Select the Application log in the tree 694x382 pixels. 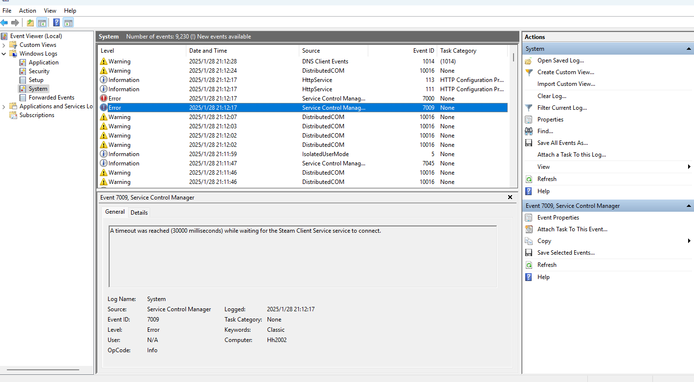click(x=44, y=62)
